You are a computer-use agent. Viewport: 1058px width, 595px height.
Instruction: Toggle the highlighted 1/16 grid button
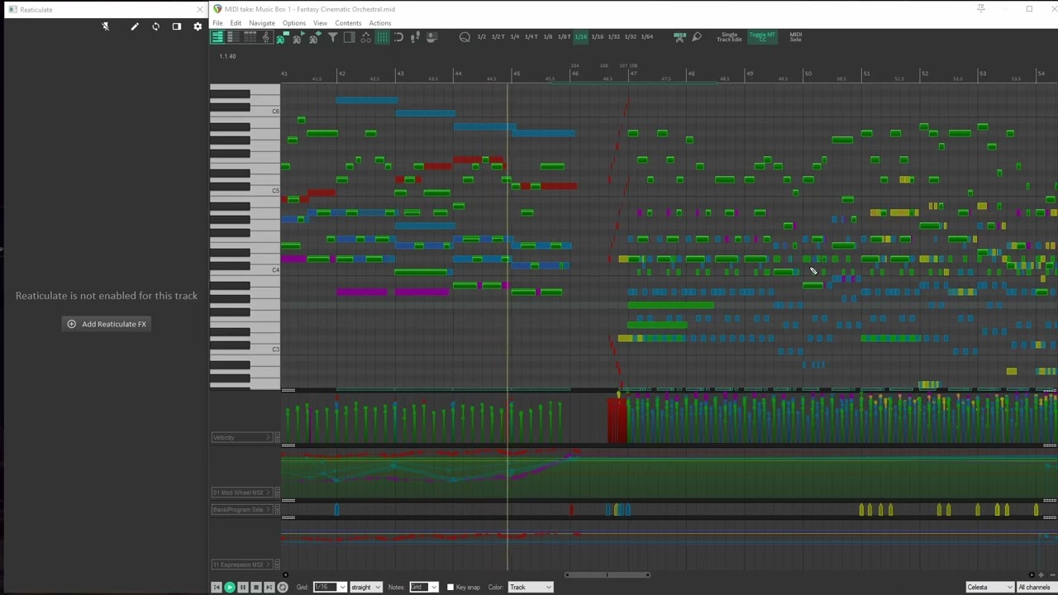[x=580, y=36]
